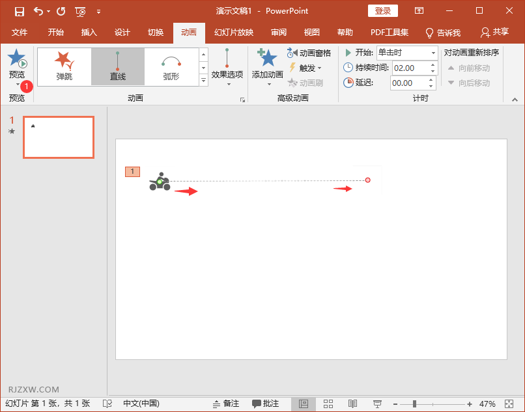
Task: Select the motorcycle rider graphic on slide
Action: pyautogui.click(x=160, y=182)
